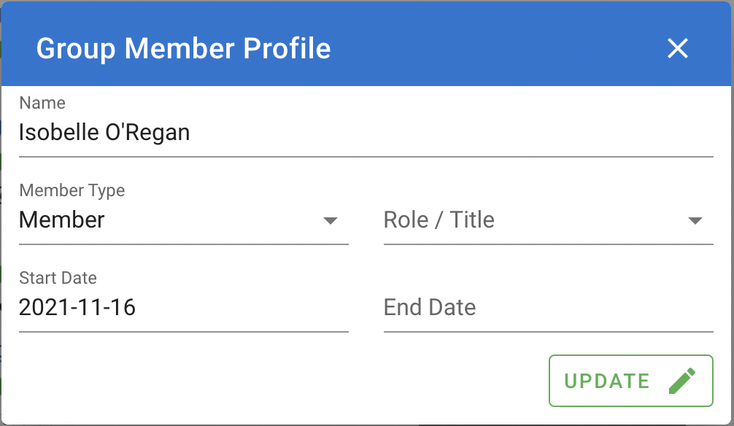Close the Group Member Profile dialog
This screenshot has height=426, width=734.
tap(677, 48)
